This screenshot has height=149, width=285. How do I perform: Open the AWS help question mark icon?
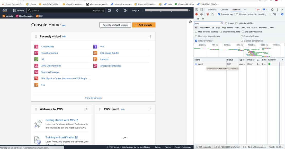tap(125, 10)
